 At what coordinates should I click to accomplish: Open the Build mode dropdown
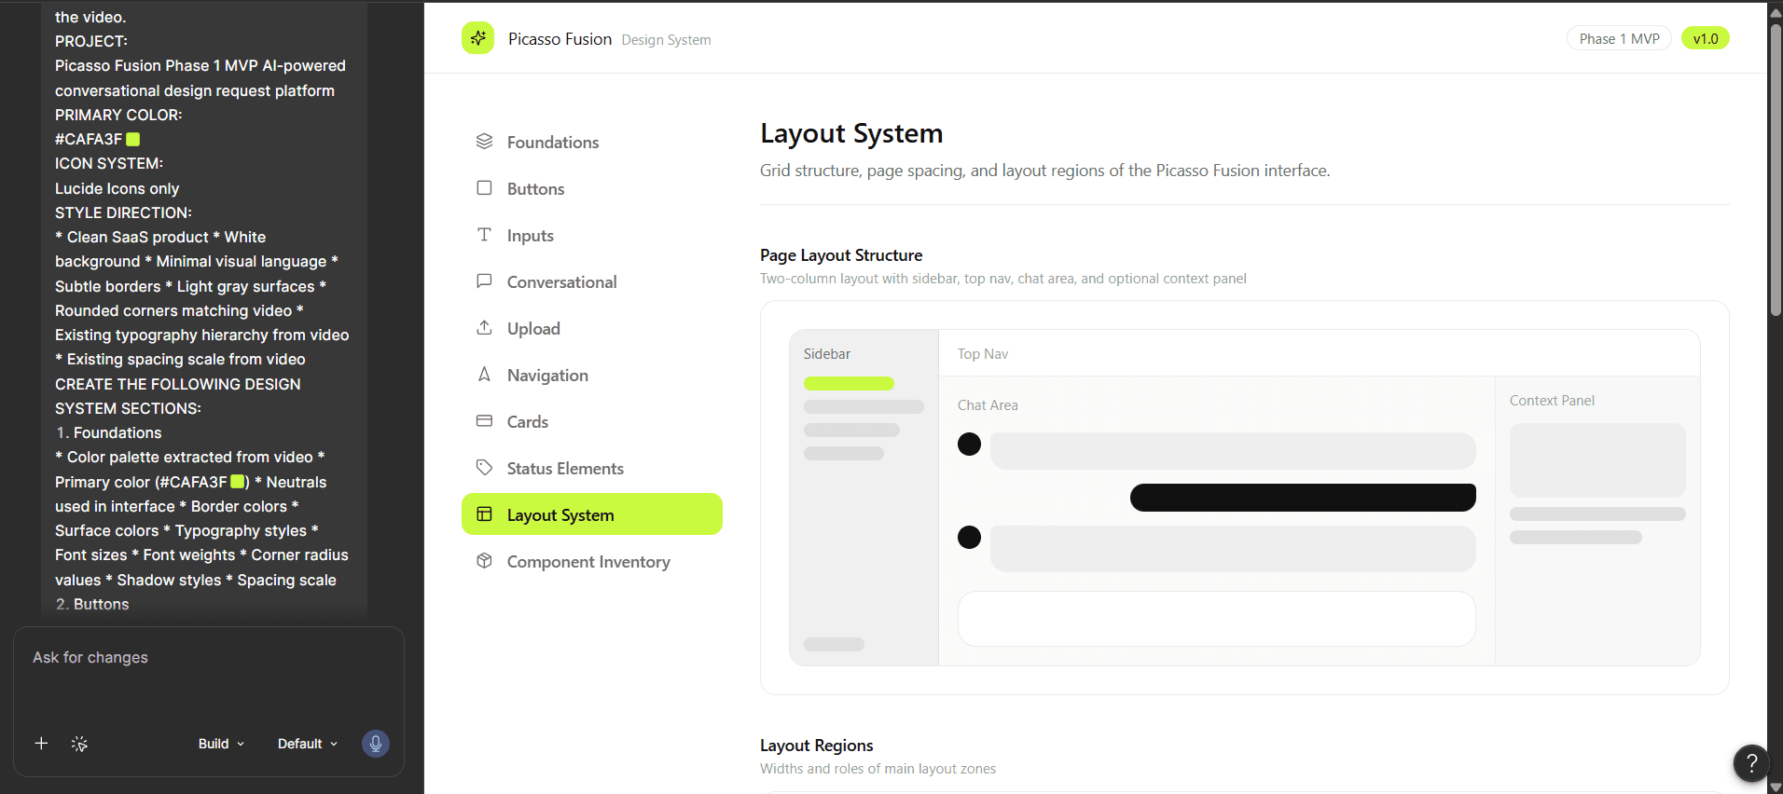(221, 744)
